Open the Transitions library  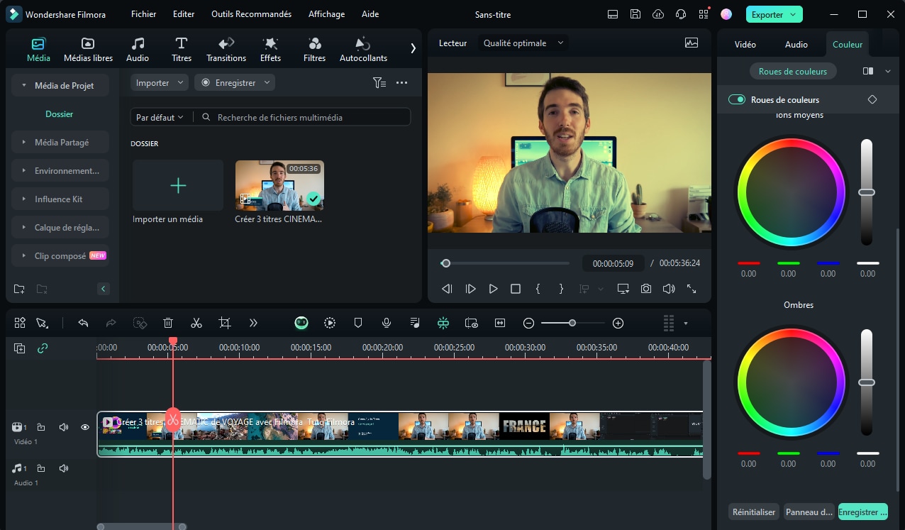226,50
